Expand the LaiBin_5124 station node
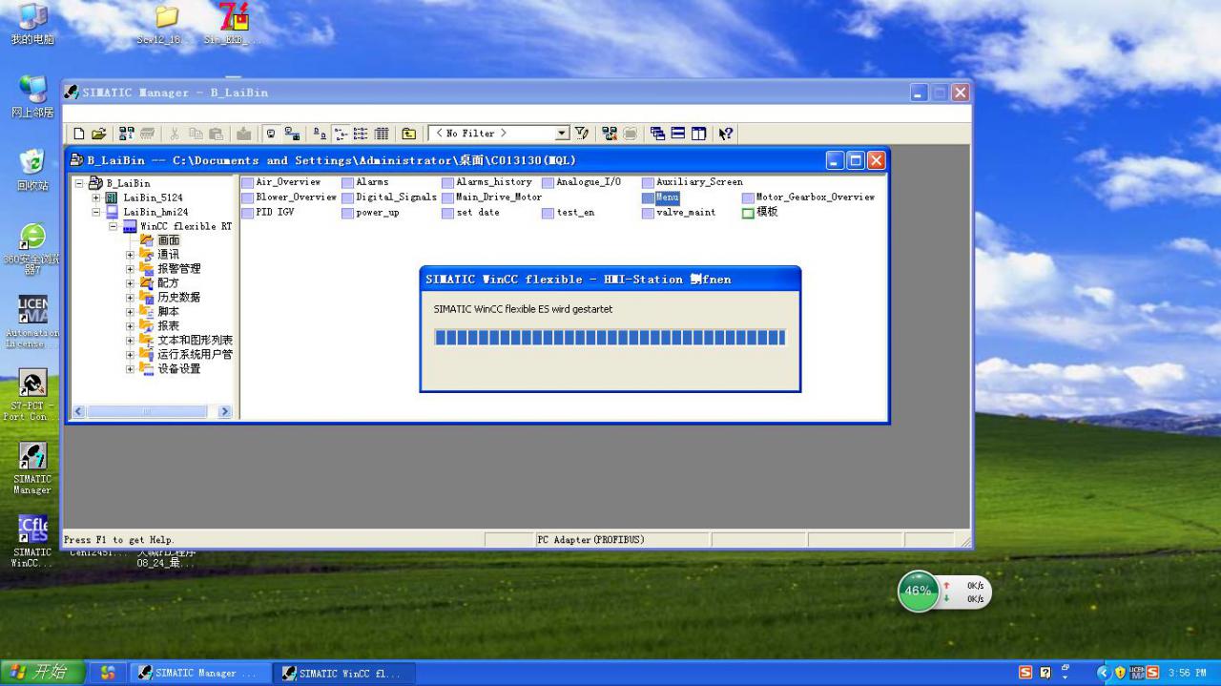This screenshot has height=686, width=1221. (x=96, y=197)
